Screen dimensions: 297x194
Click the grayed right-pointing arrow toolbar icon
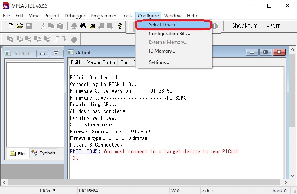pyautogui.click(x=110, y=26)
